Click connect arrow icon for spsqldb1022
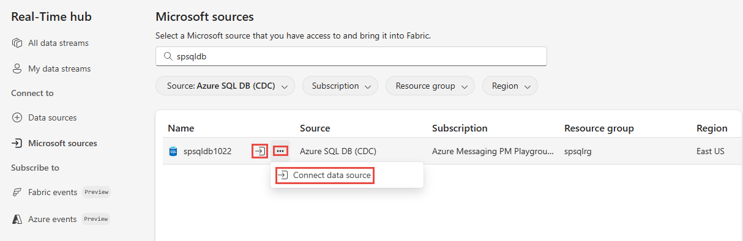The width and height of the screenshot is (743, 241). (259, 150)
